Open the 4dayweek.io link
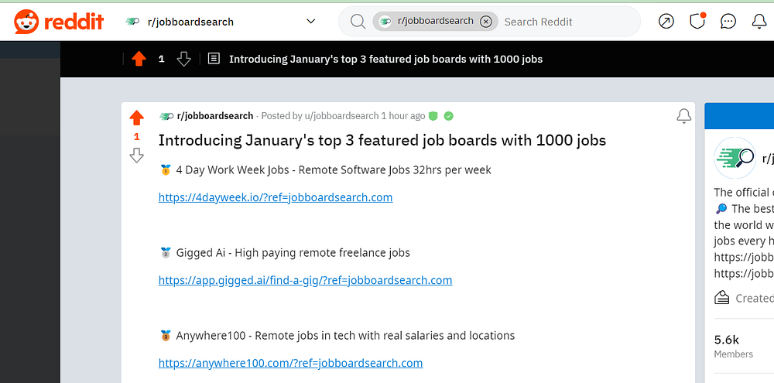 click(276, 197)
